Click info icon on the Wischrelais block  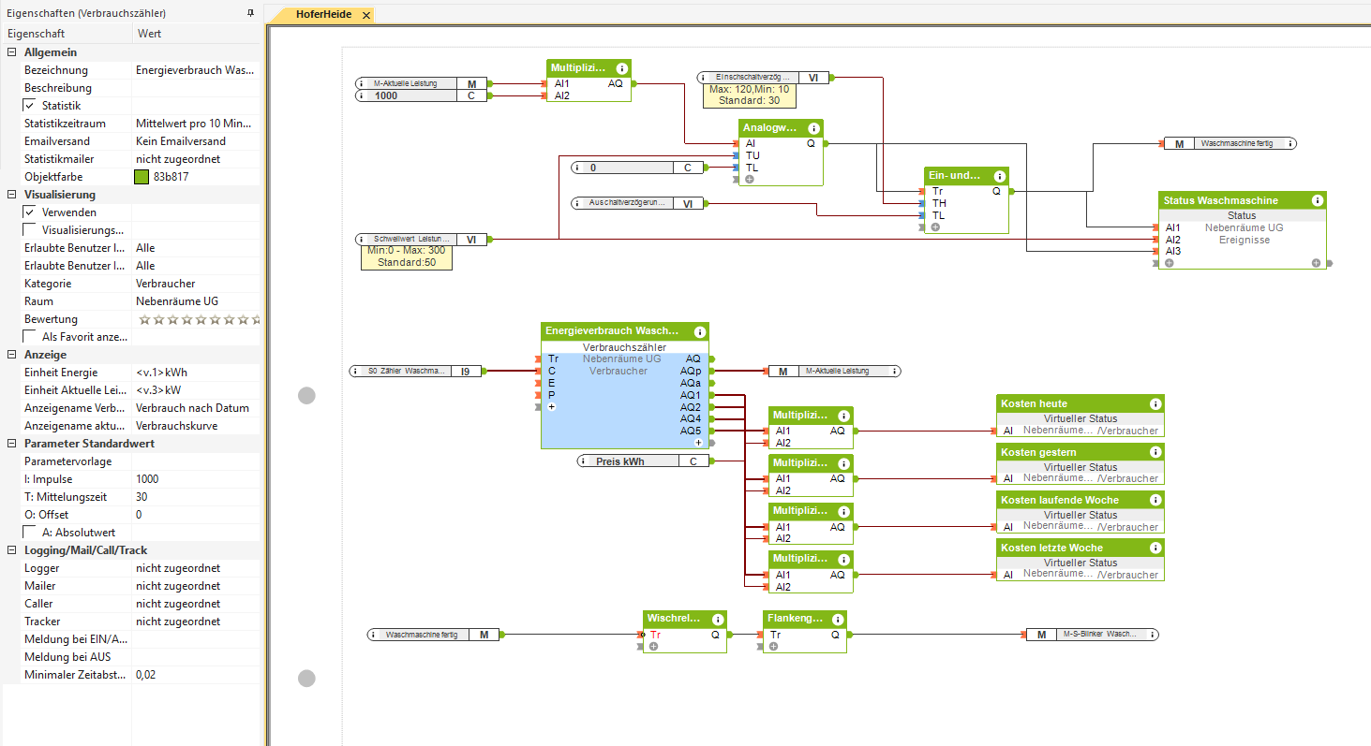tap(718, 619)
